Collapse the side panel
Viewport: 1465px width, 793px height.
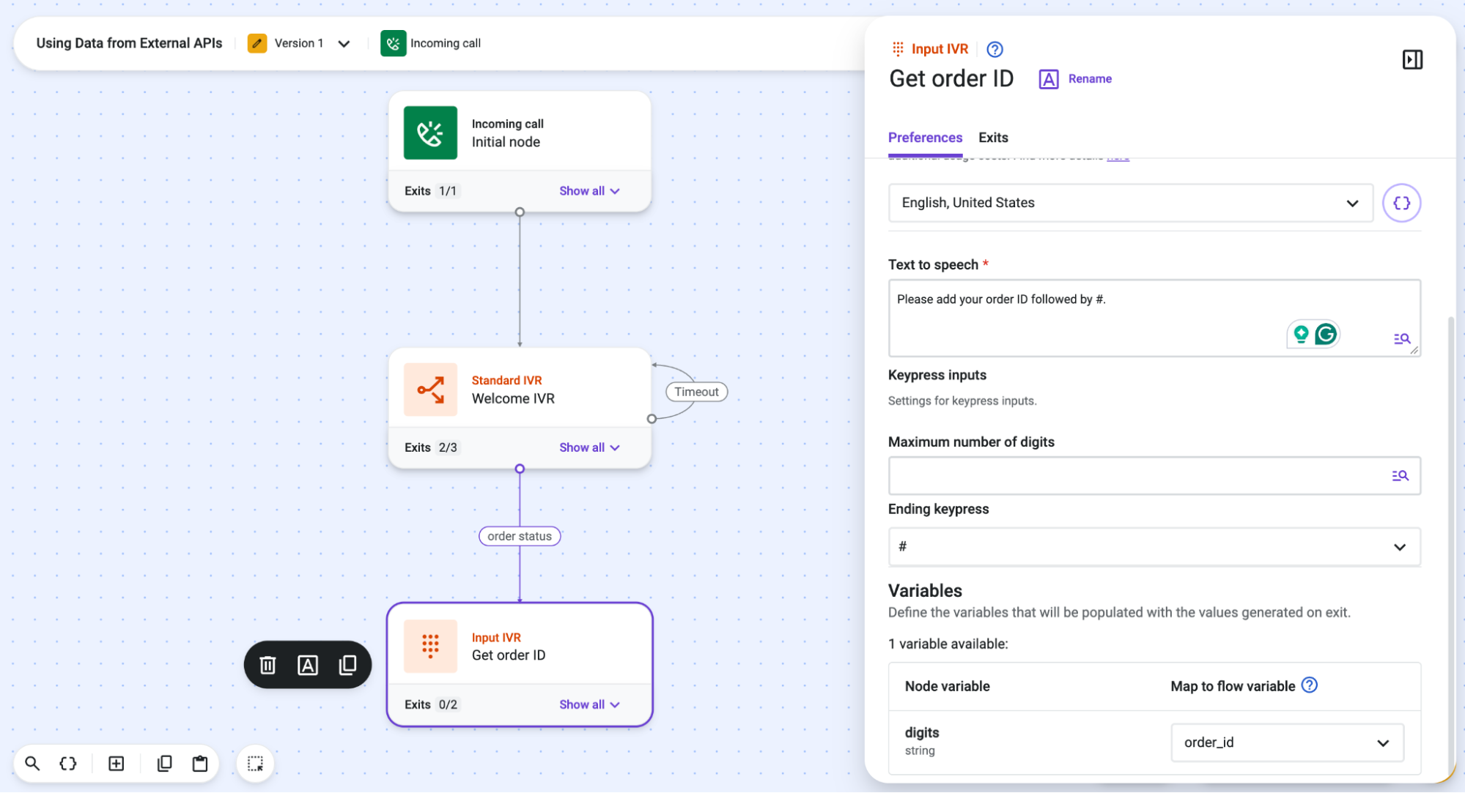(x=1412, y=59)
